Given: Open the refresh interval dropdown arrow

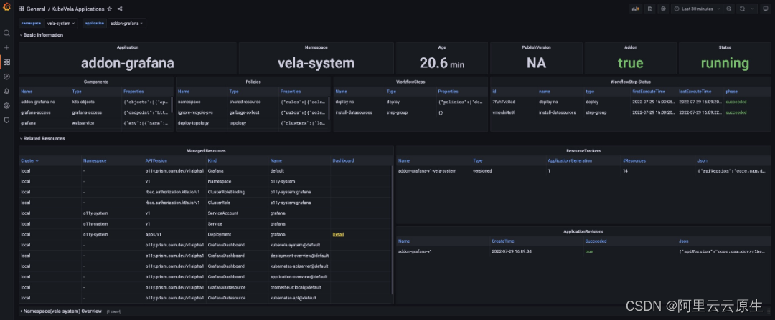Looking at the screenshot, I should point(752,9).
